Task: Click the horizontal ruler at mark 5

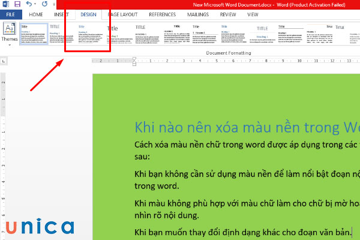Action: (217, 61)
